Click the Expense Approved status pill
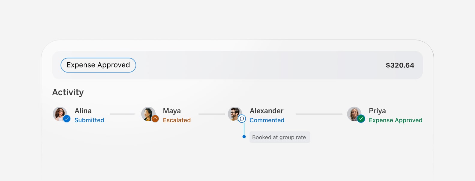The width and height of the screenshot is (475, 181). click(x=98, y=65)
